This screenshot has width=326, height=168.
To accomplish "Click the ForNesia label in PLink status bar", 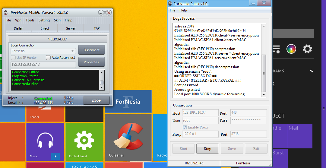I will (x=243, y=163).
